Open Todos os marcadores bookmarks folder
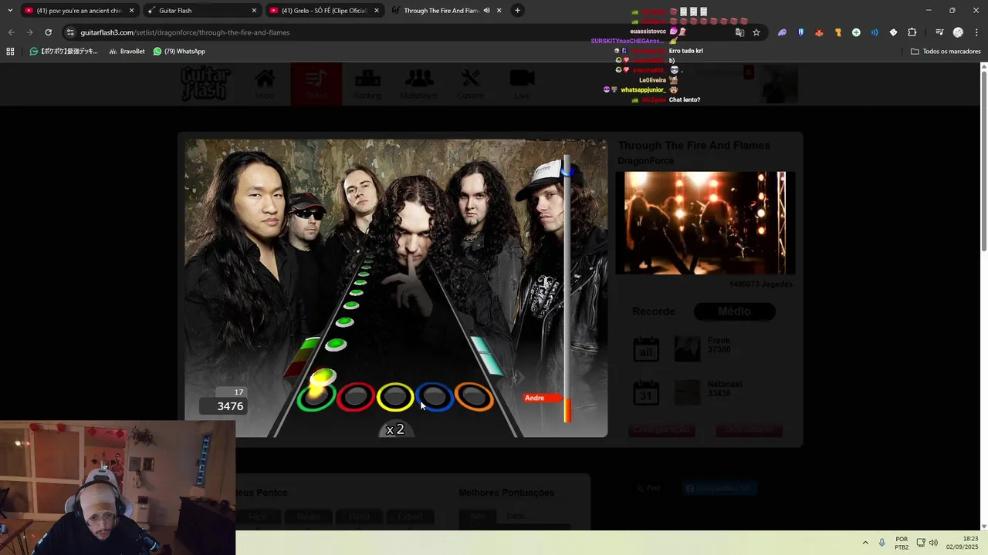 pyautogui.click(x=946, y=52)
